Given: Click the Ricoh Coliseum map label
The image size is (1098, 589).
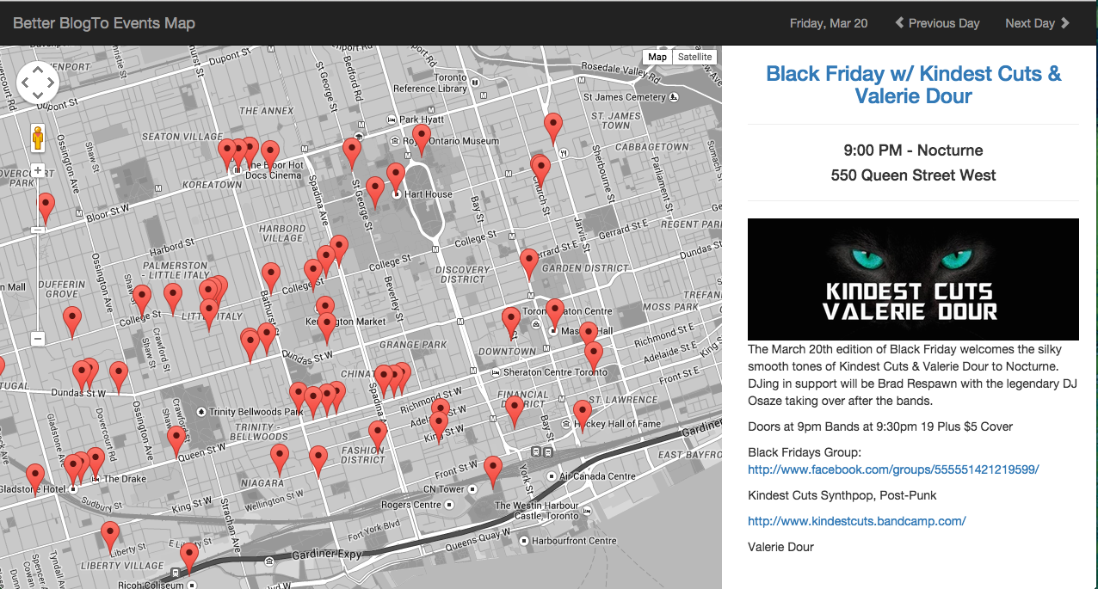Looking at the screenshot, I should coord(149,585).
